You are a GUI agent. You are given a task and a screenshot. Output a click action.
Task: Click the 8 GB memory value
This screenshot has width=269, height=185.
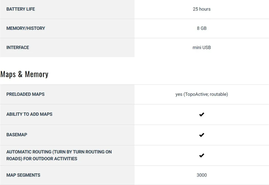click(x=202, y=28)
